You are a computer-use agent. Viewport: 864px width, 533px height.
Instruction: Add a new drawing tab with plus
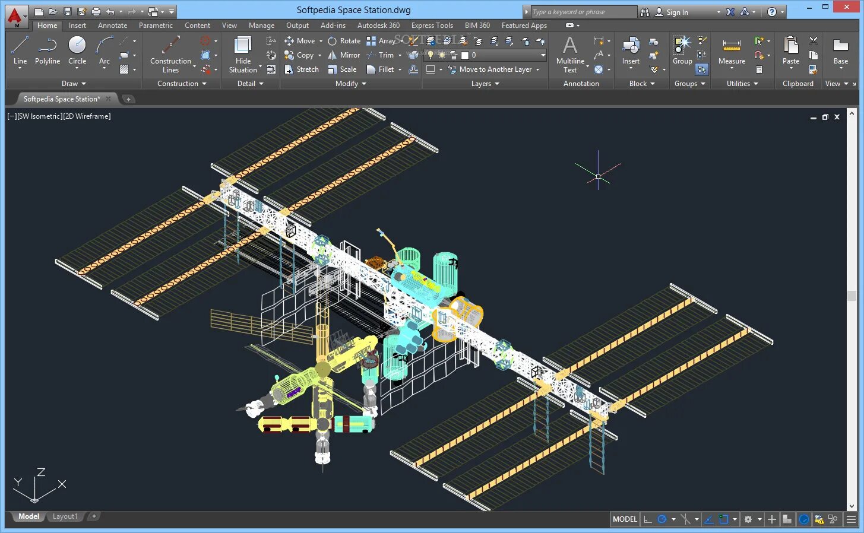(x=128, y=99)
